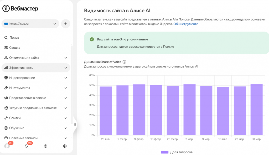269x155 pixels.
Task: Expand the Индексирование chevron
Action: coord(66,78)
